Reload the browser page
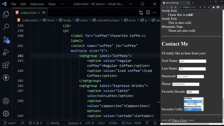 coord(171,7)
